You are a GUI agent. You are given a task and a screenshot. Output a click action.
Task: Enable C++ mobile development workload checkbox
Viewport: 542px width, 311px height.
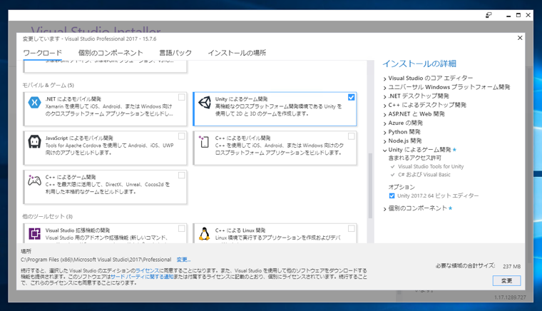click(x=351, y=136)
